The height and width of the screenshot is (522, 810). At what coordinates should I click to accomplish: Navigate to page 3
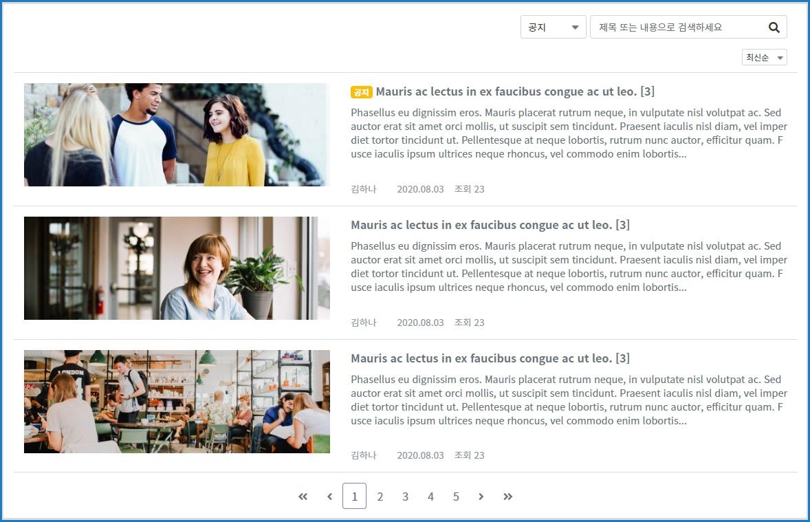[x=405, y=497]
